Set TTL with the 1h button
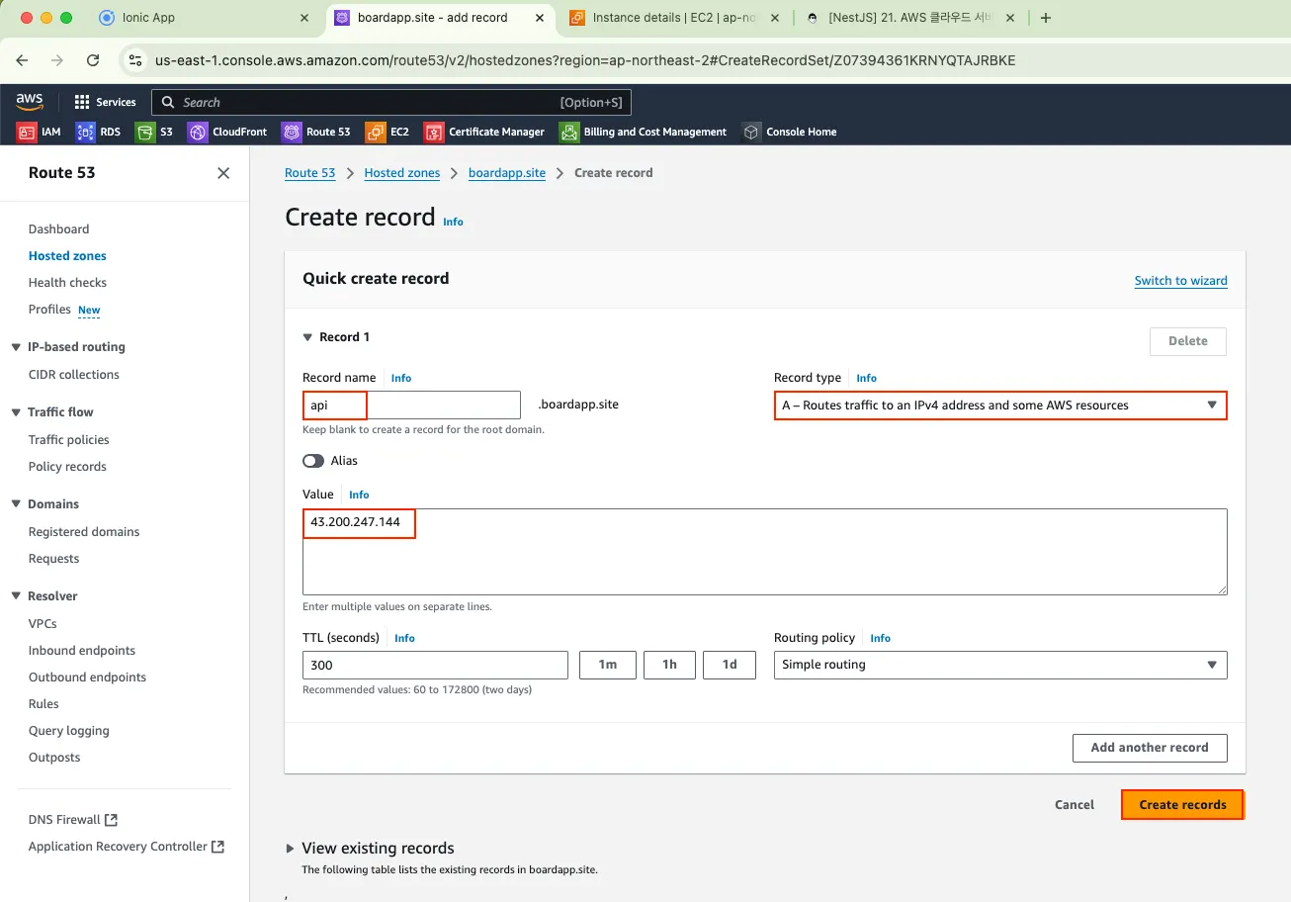 pyautogui.click(x=670, y=665)
